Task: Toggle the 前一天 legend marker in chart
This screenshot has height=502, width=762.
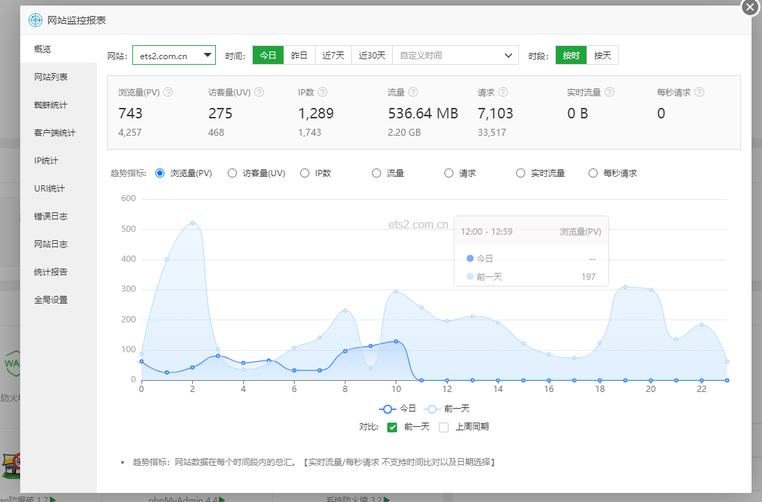Action: click(x=432, y=409)
